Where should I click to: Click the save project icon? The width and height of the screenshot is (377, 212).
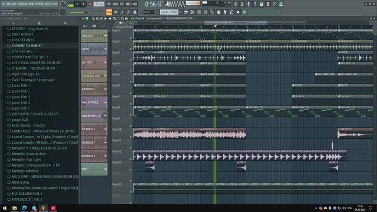(x=262, y=4)
